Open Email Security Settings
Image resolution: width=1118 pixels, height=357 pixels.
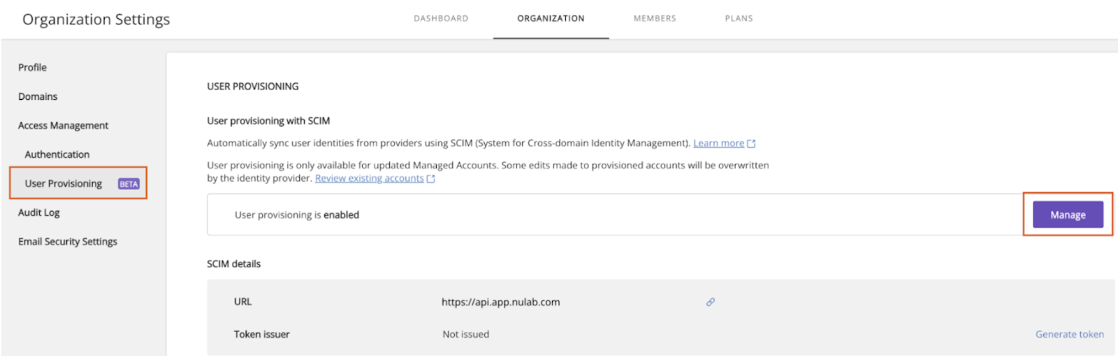pos(68,242)
